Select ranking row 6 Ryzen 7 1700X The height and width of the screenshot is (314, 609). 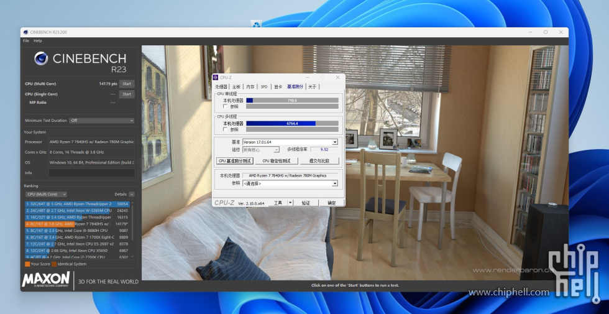77,237
